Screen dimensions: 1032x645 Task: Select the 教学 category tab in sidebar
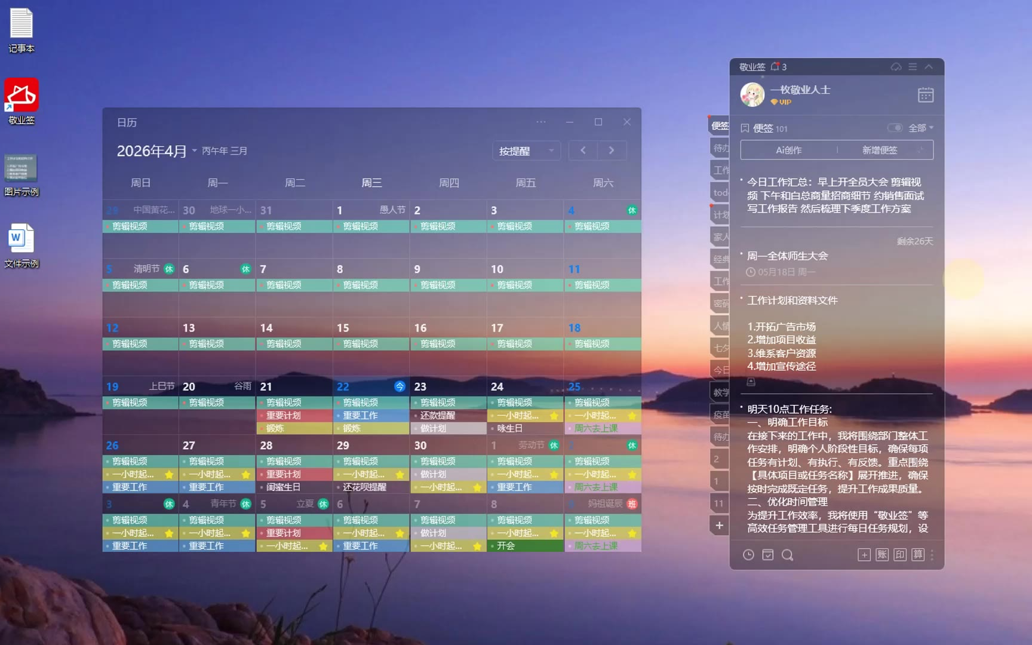pos(720,392)
